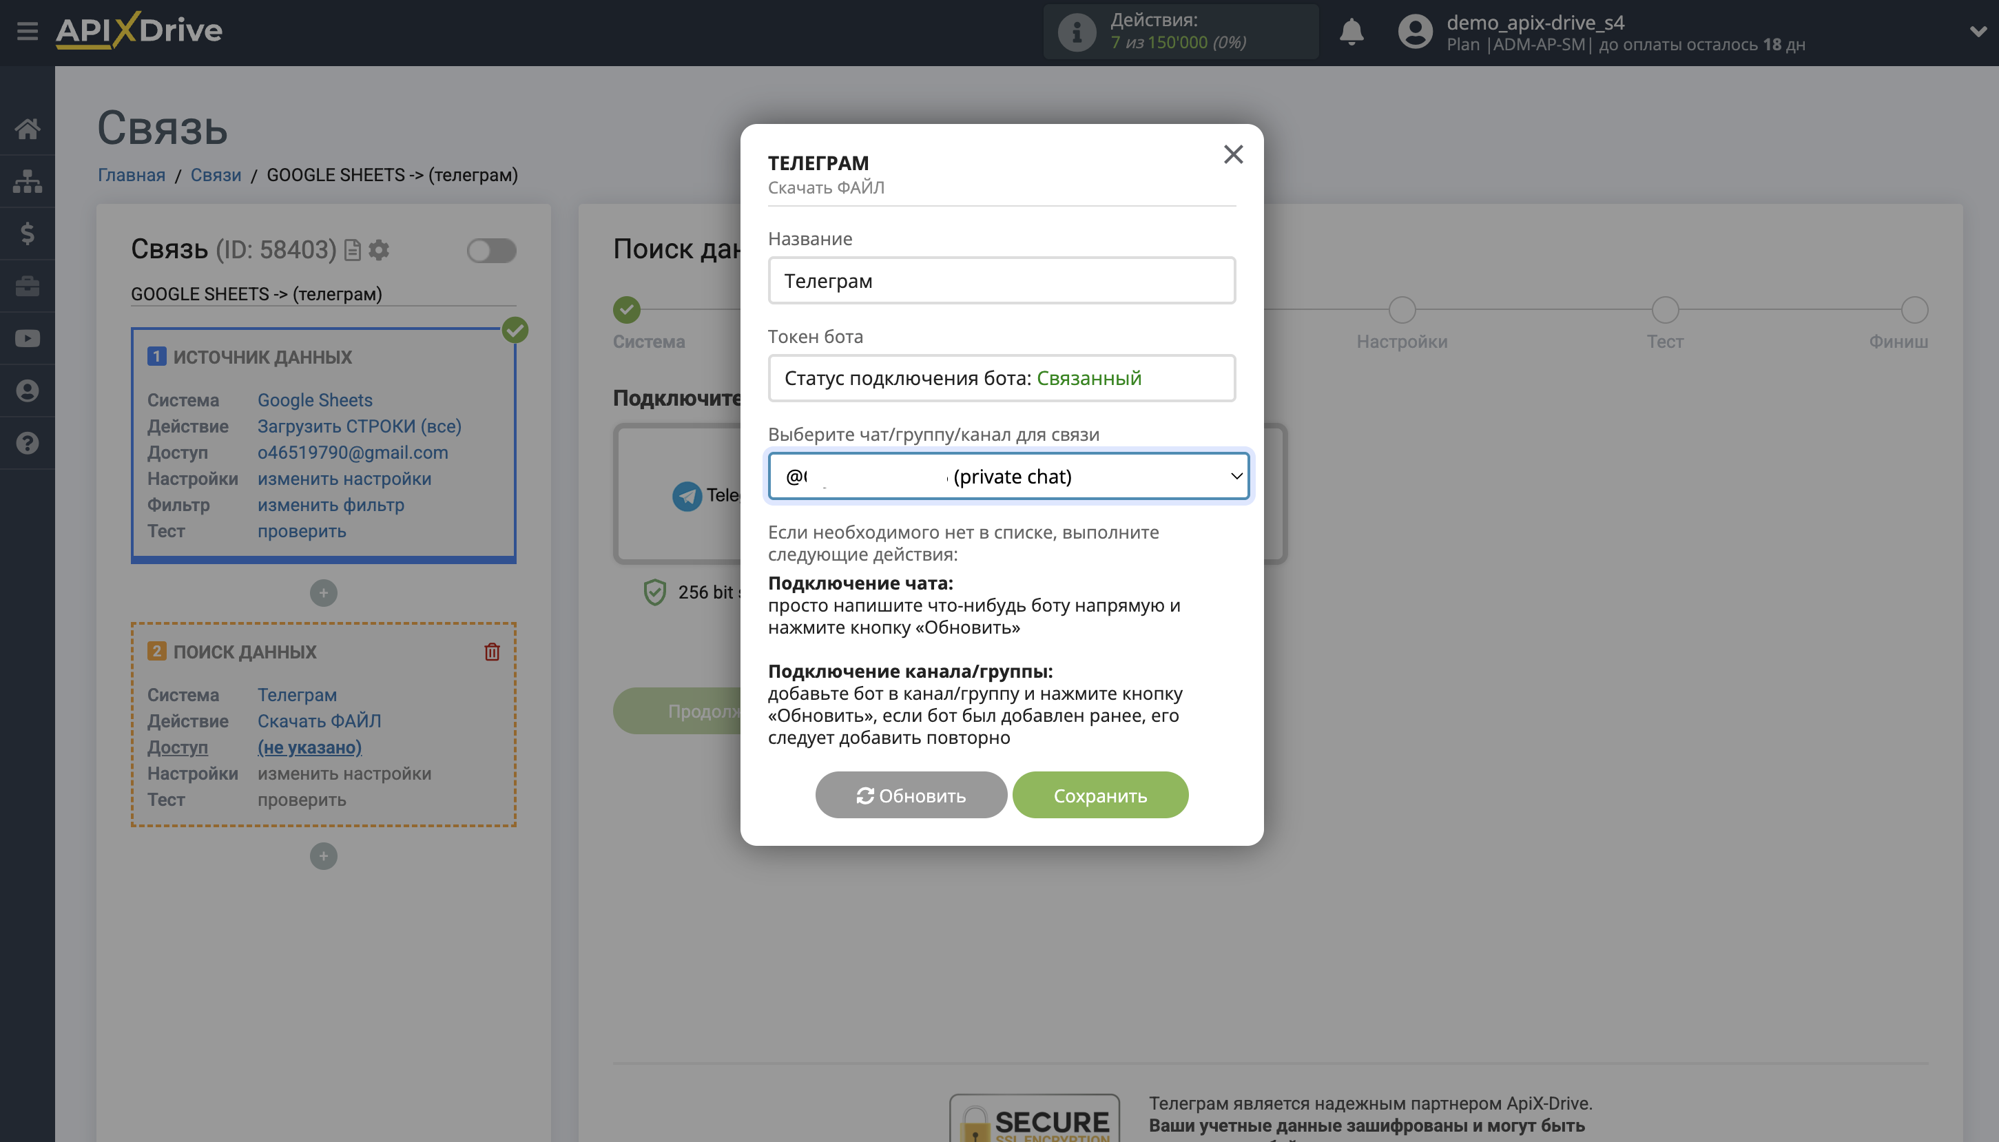1999x1142 pixels.
Task: Expand the account menu in top right corner
Action: (1978, 32)
